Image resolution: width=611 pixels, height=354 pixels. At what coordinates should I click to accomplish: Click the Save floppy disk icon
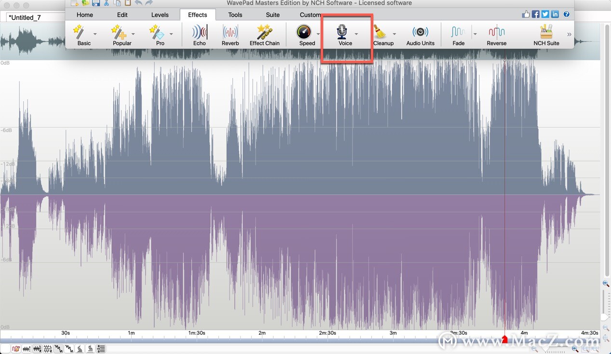point(96,3)
